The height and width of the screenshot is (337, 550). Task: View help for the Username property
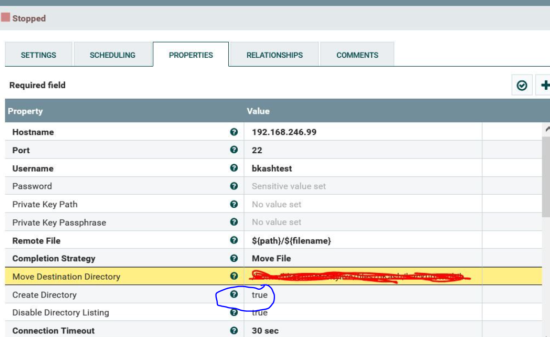(x=235, y=168)
